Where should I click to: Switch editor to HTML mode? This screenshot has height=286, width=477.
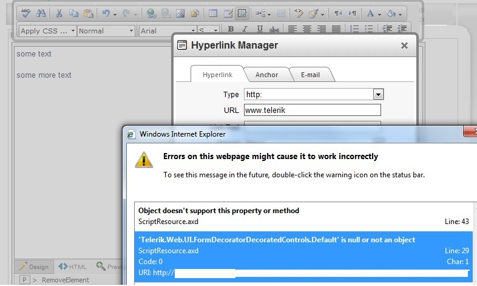click(73, 267)
